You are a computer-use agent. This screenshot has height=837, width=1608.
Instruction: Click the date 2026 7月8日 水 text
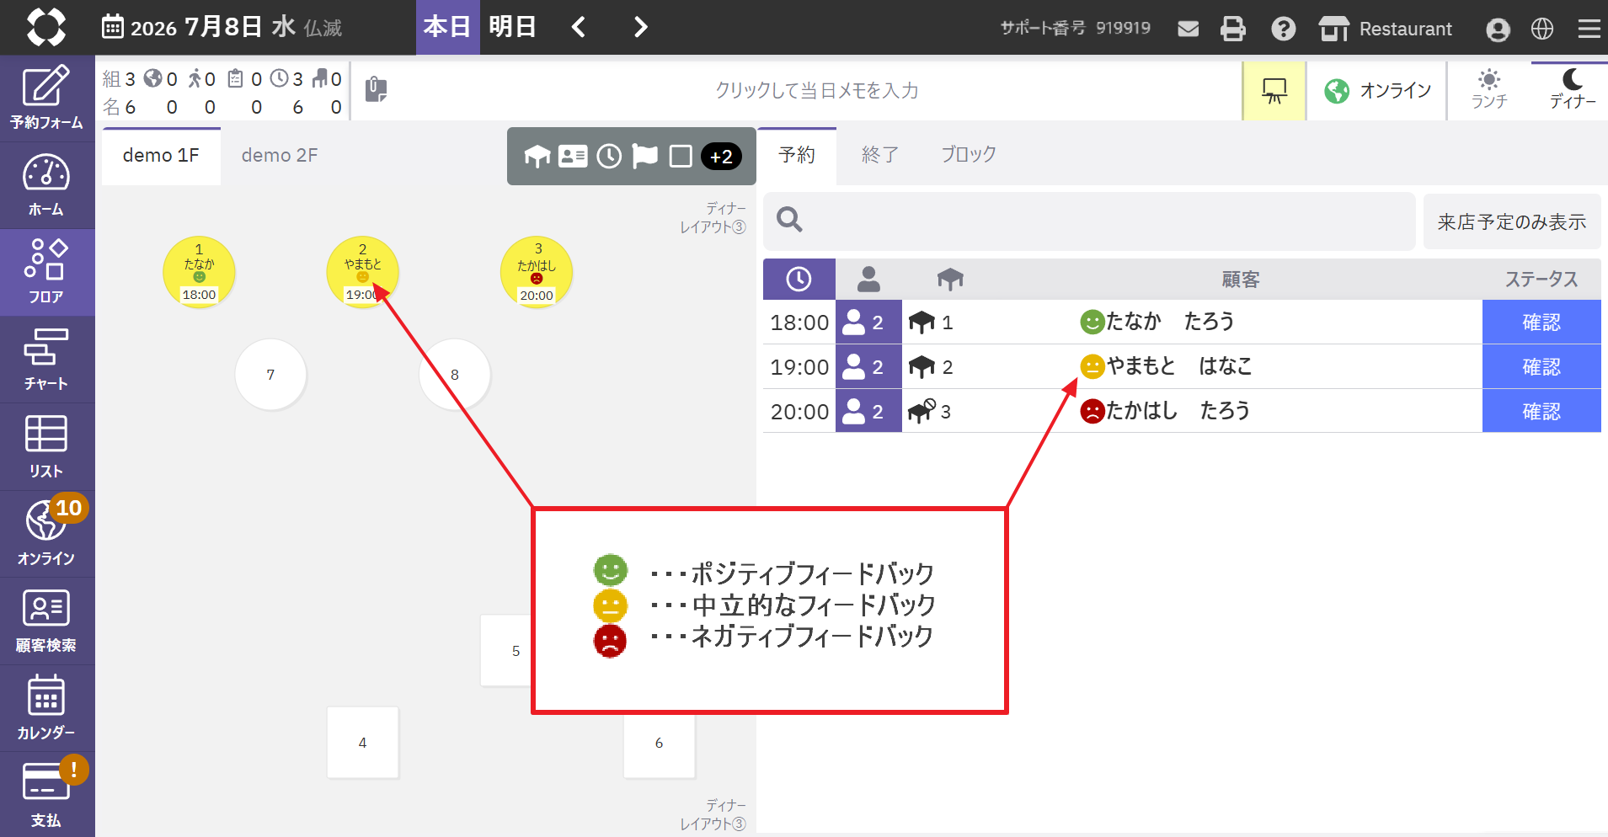pos(213,27)
